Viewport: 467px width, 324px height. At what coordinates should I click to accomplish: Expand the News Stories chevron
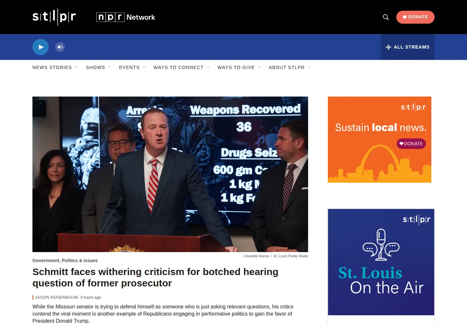(77, 67)
